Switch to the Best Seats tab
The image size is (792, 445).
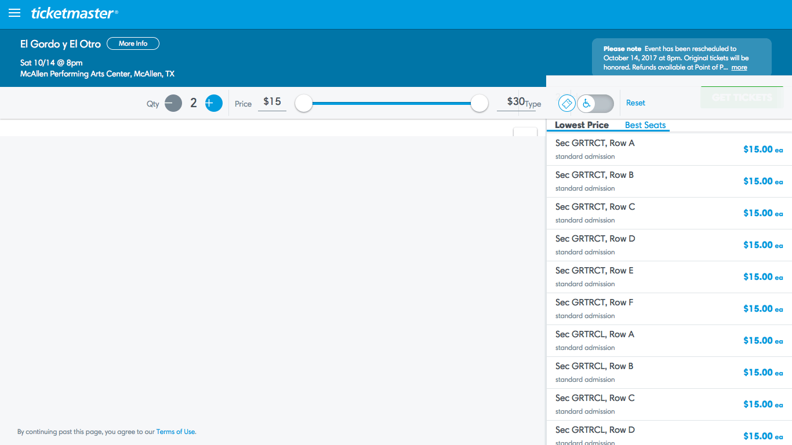click(x=645, y=125)
